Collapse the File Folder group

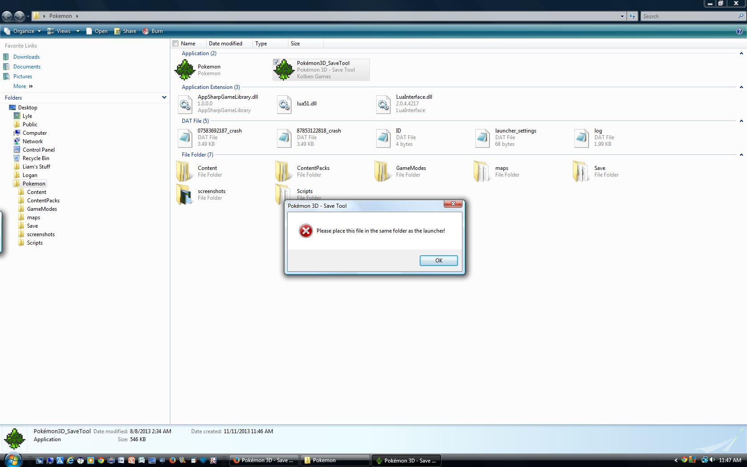(x=741, y=155)
